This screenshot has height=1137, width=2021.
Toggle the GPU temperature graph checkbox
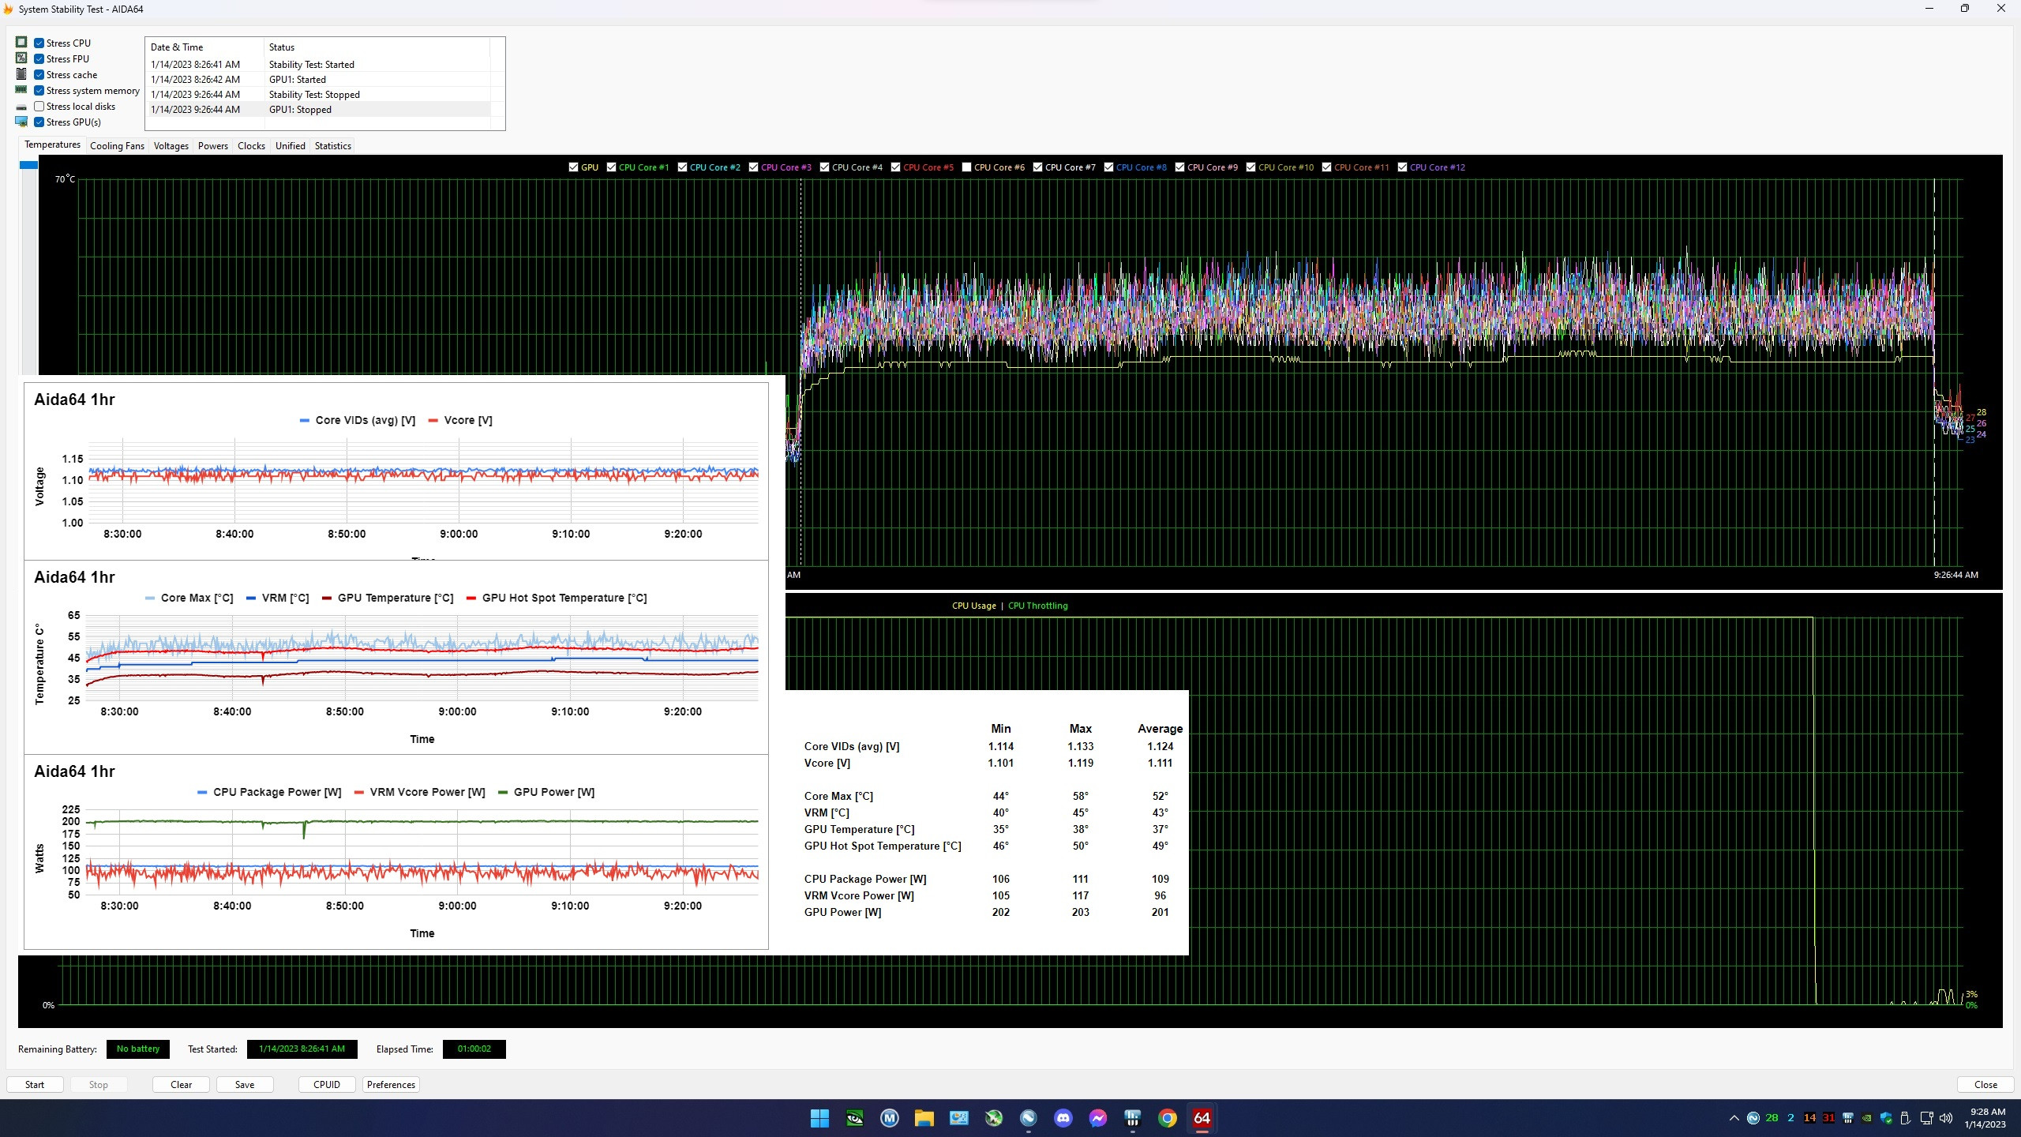coord(574,167)
